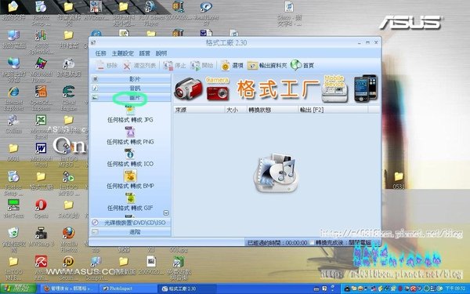The width and height of the screenshot is (470, 294).
Task: Click the Windows Start button
Action: pyautogui.click(x=18, y=289)
